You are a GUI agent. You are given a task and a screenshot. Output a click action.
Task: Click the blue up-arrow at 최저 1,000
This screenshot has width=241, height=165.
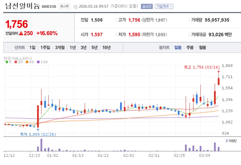(x=38, y=130)
